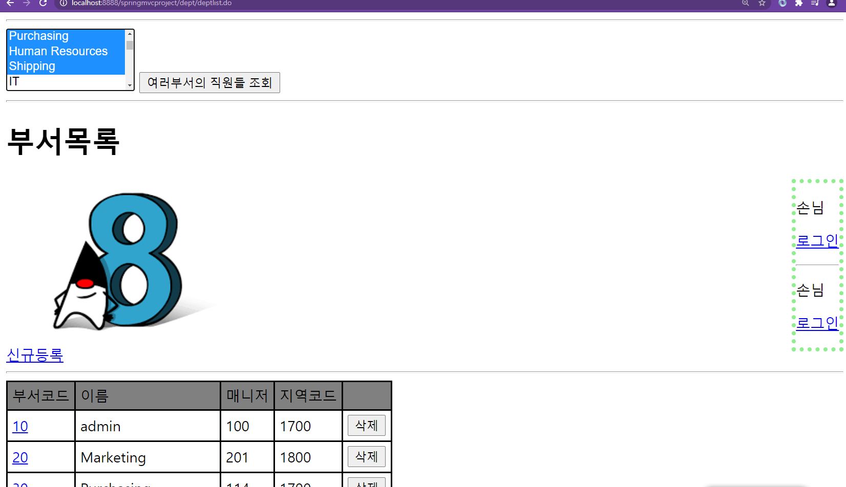Click the 여러부서의 직원들 조회 button

click(x=209, y=82)
